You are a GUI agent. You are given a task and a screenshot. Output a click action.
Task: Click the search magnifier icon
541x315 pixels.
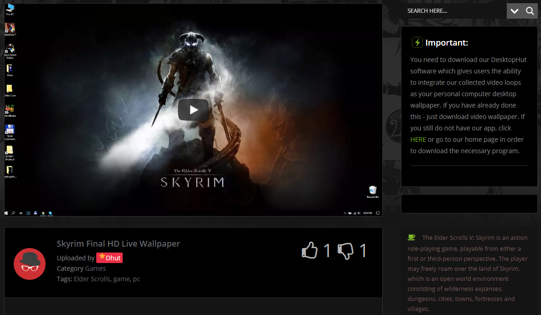(530, 11)
